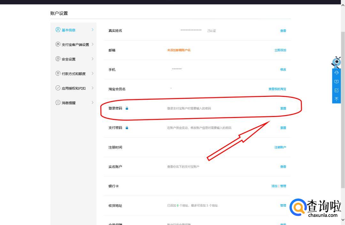The image size is (345, 225).
Task: Click the 银行卡 label
Action: click(113, 186)
